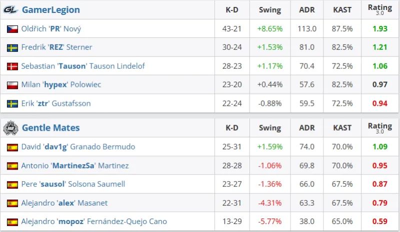
Task: Open the Gentle Mates team page link
Action: [x=50, y=128]
